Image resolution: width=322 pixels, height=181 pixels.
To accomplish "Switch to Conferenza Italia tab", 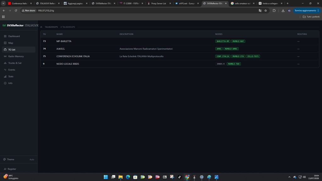I will click(19, 3).
